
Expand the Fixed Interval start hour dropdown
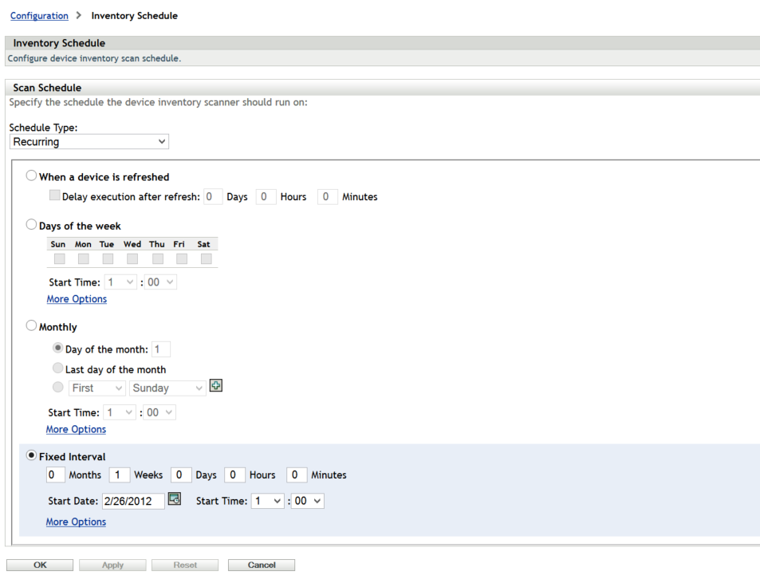pyautogui.click(x=267, y=501)
